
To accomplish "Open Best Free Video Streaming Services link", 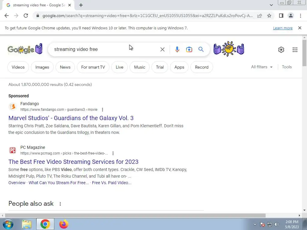I will click(73, 162).
